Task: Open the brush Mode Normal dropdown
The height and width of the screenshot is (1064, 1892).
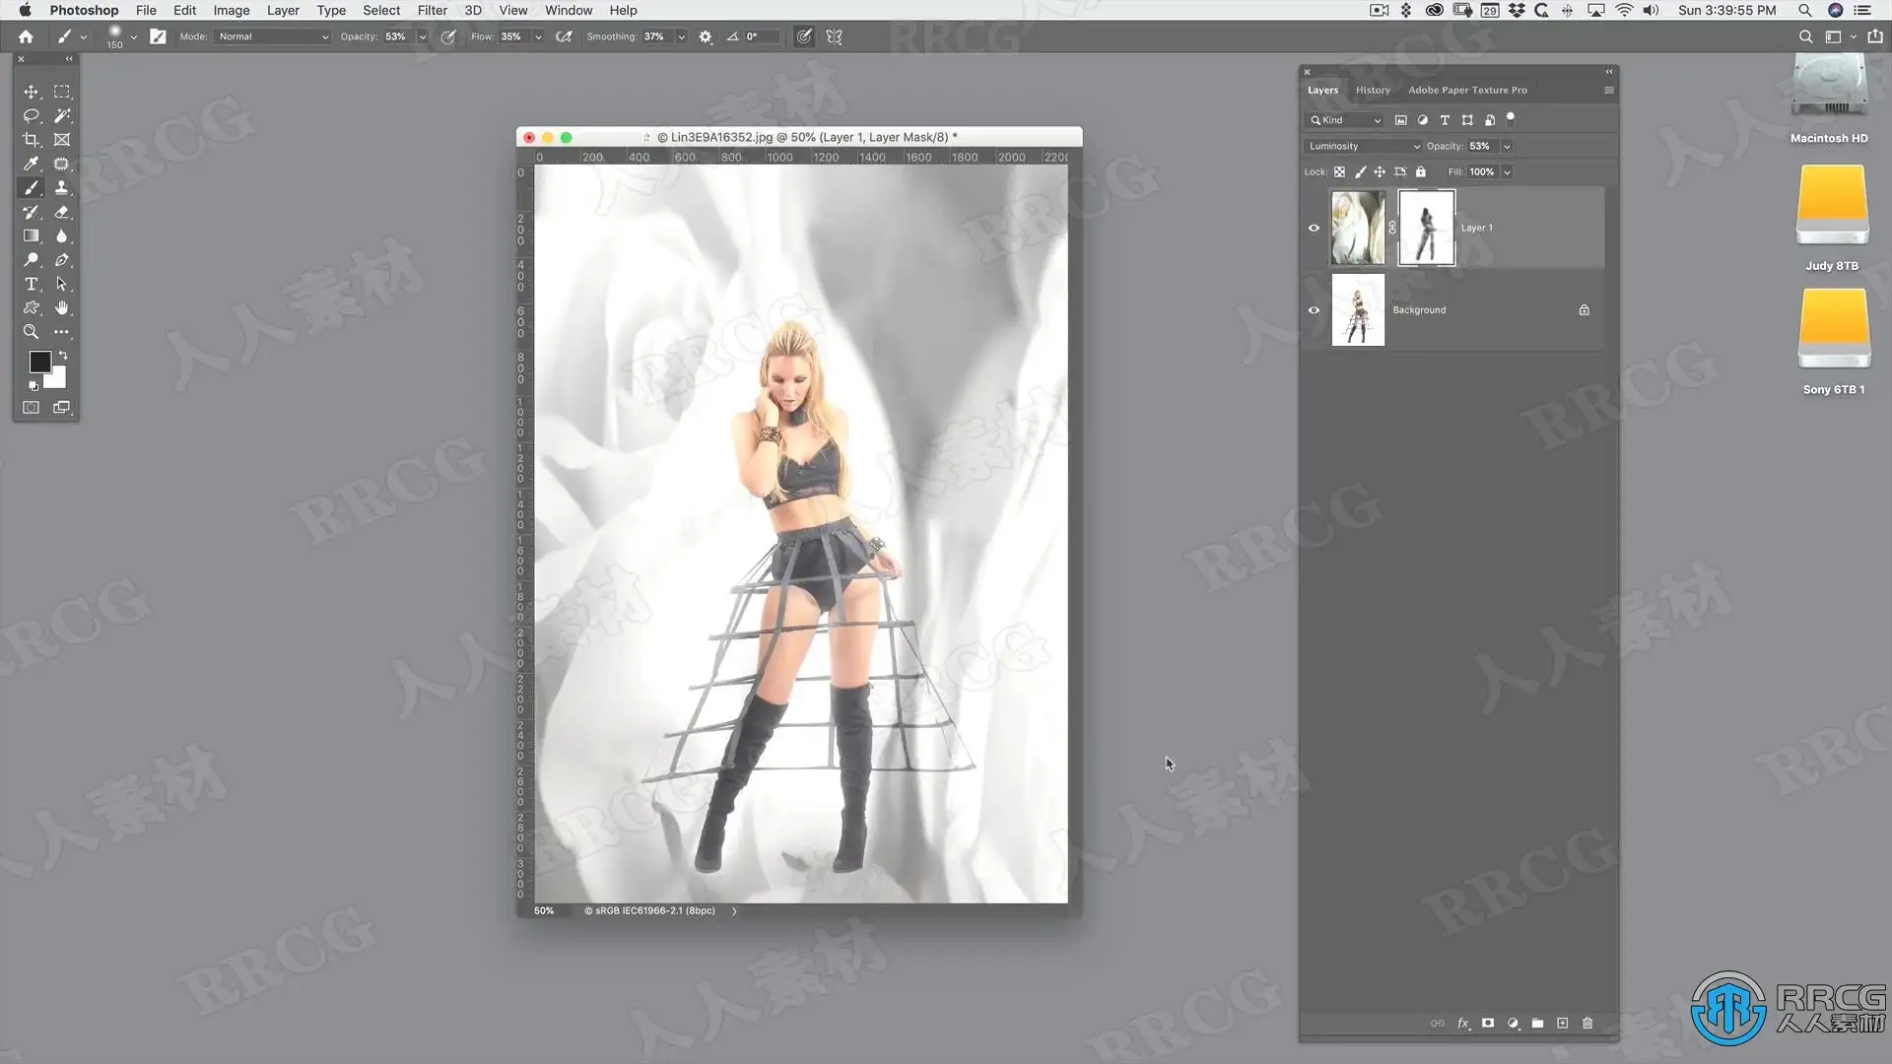Action: pos(273,36)
